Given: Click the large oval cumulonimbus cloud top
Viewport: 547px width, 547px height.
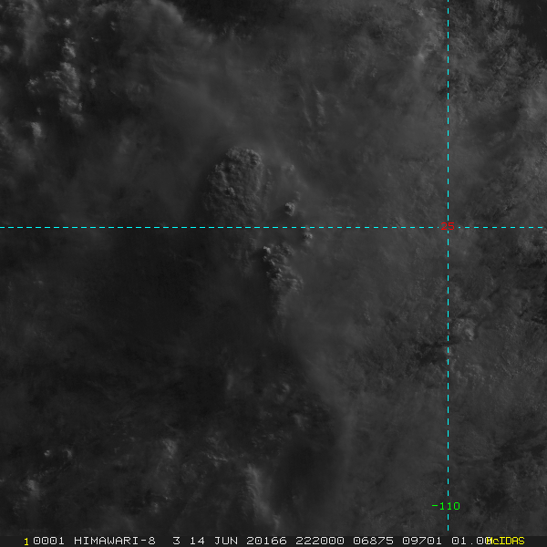Looking at the screenshot, I should point(235,185).
